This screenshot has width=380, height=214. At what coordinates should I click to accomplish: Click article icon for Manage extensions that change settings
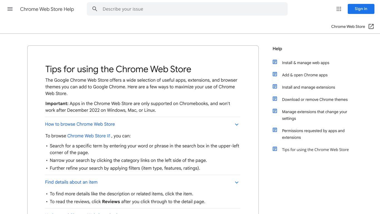click(x=275, y=111)
